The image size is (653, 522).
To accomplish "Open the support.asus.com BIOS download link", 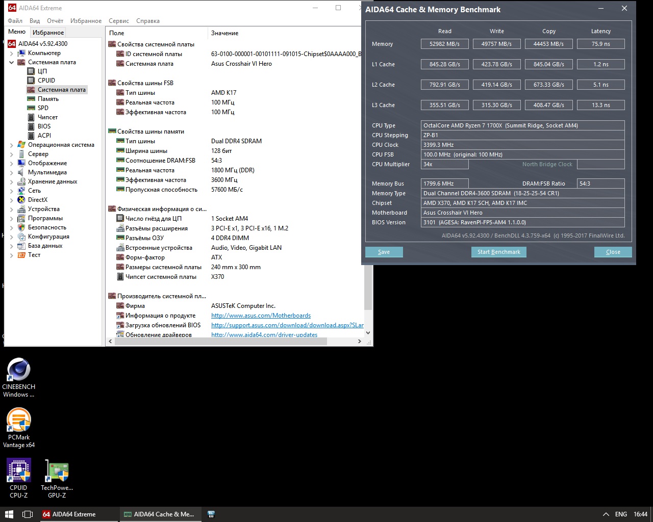I will pos(287,325).
